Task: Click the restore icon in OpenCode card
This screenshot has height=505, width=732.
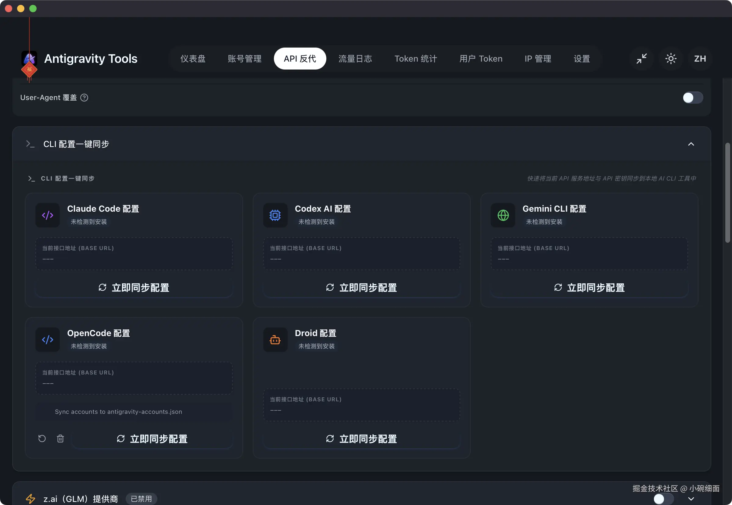Action: coord(42,439)
